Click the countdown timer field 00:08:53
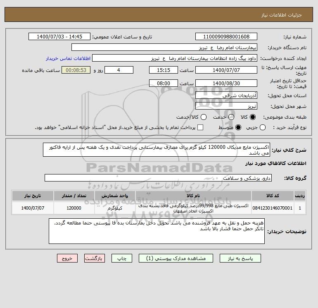 76,70
